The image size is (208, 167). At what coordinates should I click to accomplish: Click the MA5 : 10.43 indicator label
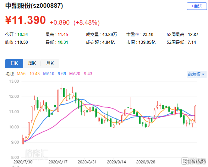point(28,73)
